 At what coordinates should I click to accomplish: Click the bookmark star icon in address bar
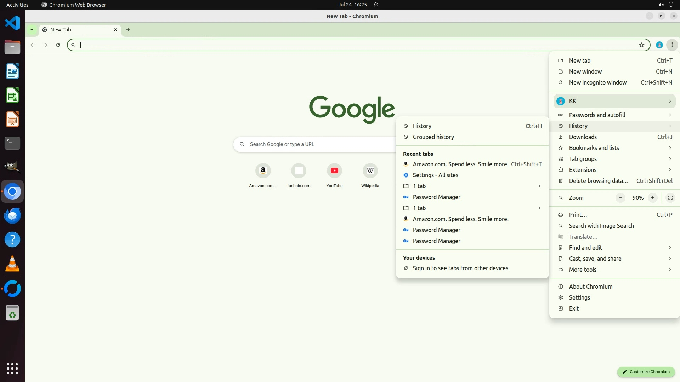(x=641, y=45)
